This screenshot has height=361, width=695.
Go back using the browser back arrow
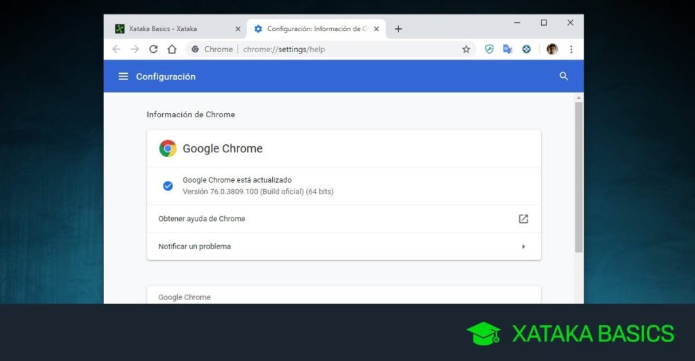point(117,49)
